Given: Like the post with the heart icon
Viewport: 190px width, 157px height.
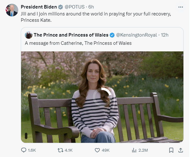Looking at the screenshot, I should click(98, 150).
